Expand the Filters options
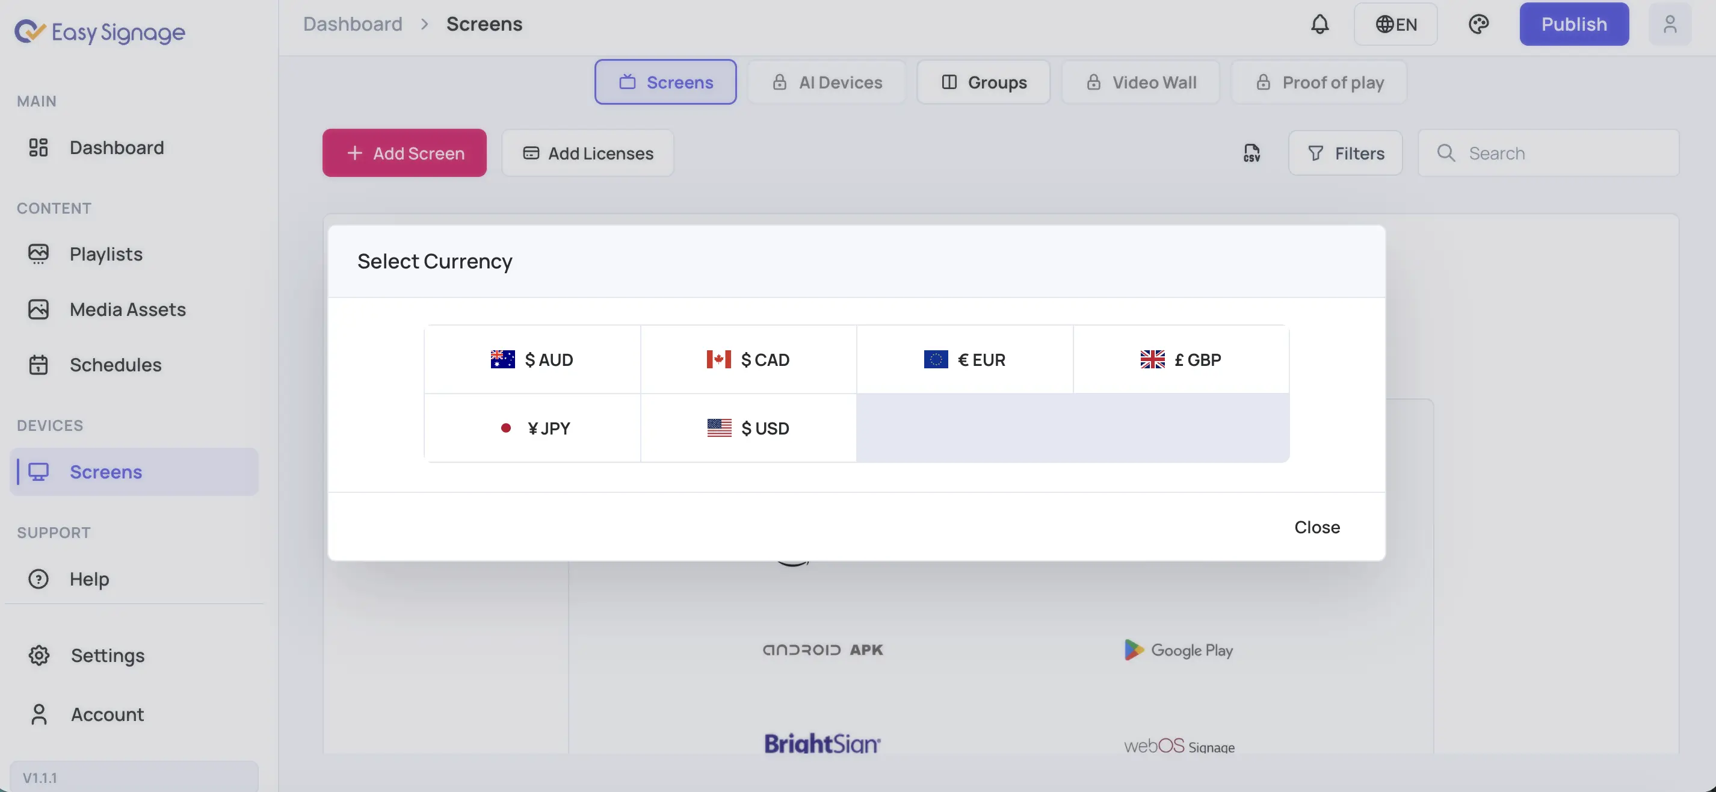 coord(1345,153)
